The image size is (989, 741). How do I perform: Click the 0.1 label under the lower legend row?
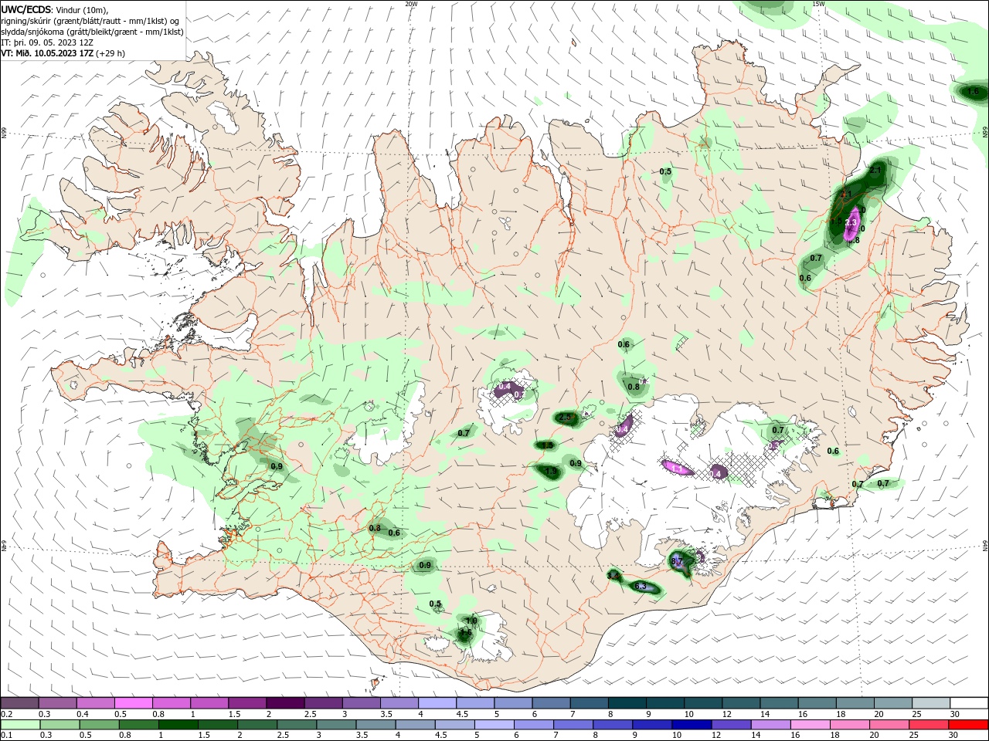[x=6, y=736]
